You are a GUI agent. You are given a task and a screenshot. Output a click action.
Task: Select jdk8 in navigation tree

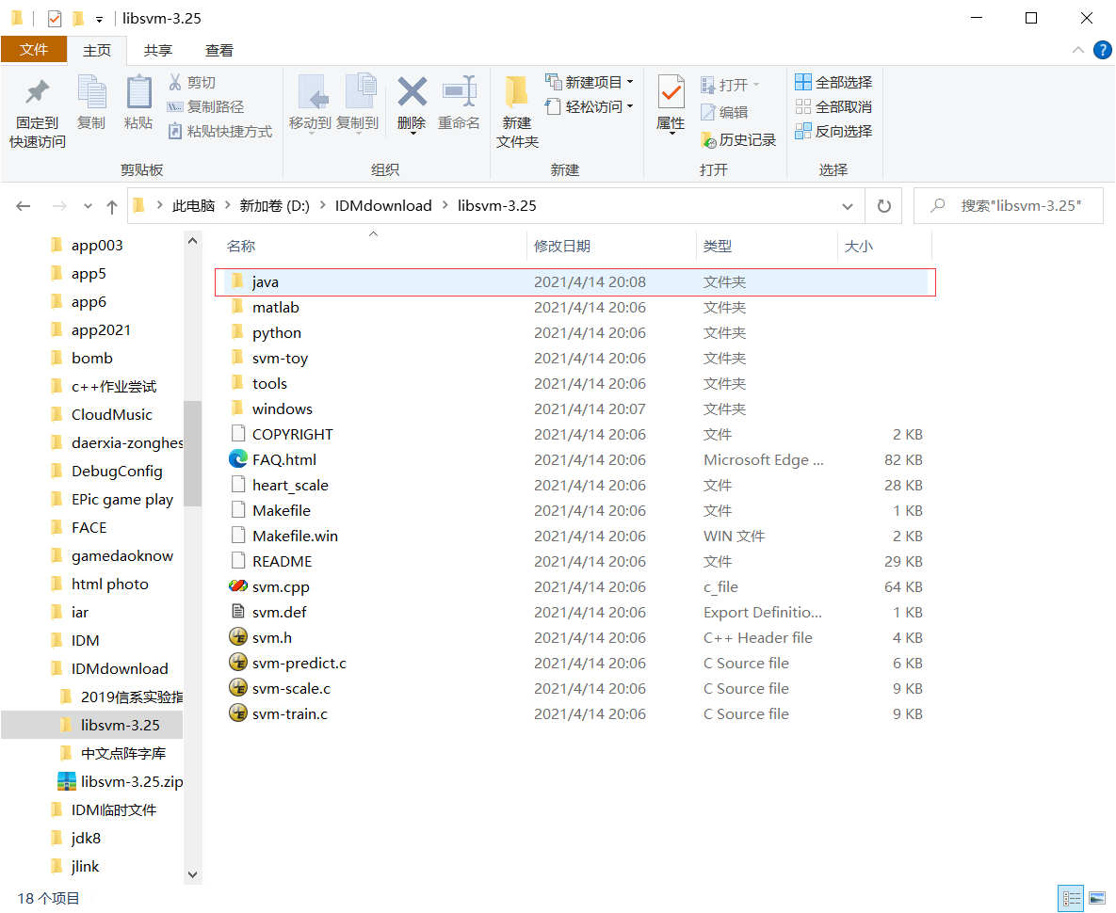tap(86, 839)
